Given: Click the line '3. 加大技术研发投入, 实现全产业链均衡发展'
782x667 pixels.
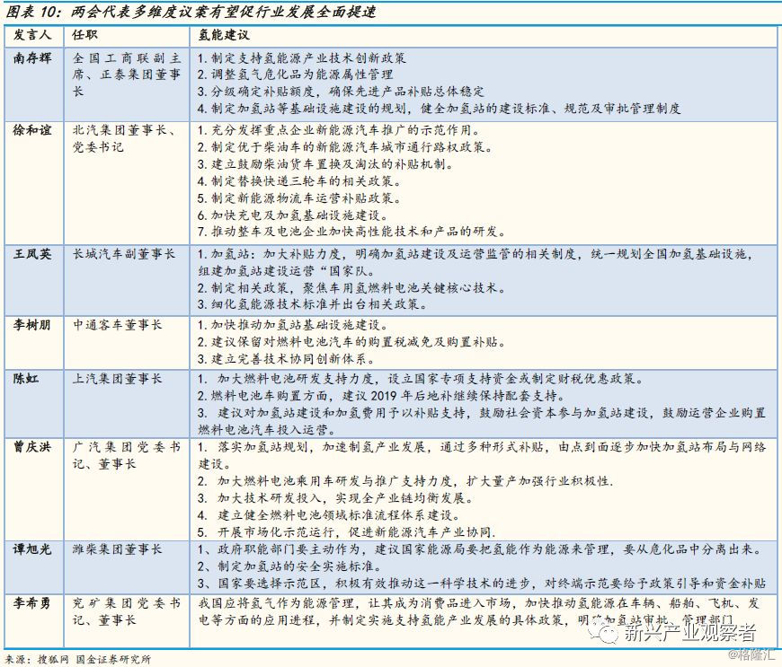Looking at the screenshot, I should tap(336, 498).
